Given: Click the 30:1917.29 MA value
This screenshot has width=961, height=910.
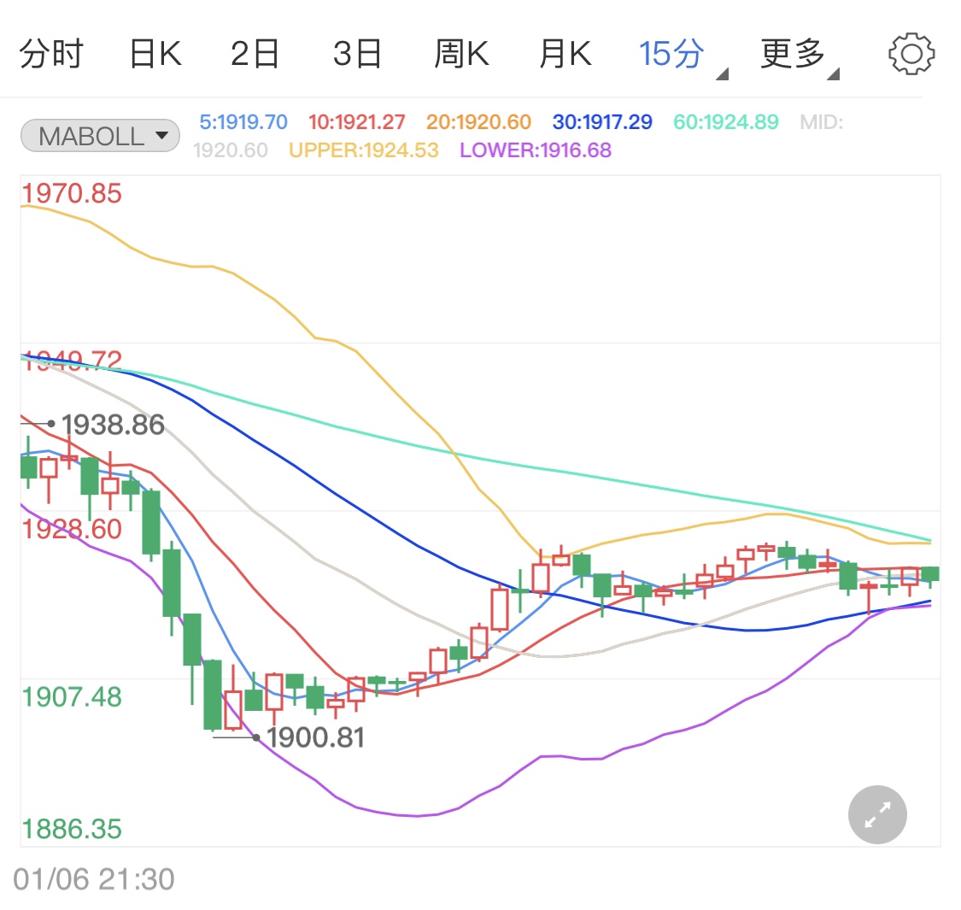Looking at the screenshot, I should click(x=602, y=122).
